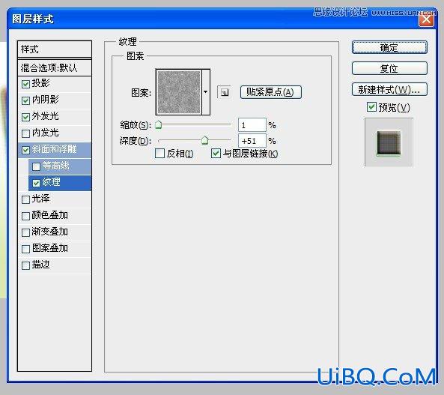Disable the 外发光 checkbox
The image size is (444, 395).
coord(25,117)
